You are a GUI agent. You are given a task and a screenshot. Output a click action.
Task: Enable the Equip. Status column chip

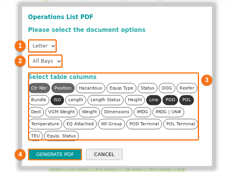(61, 136)
